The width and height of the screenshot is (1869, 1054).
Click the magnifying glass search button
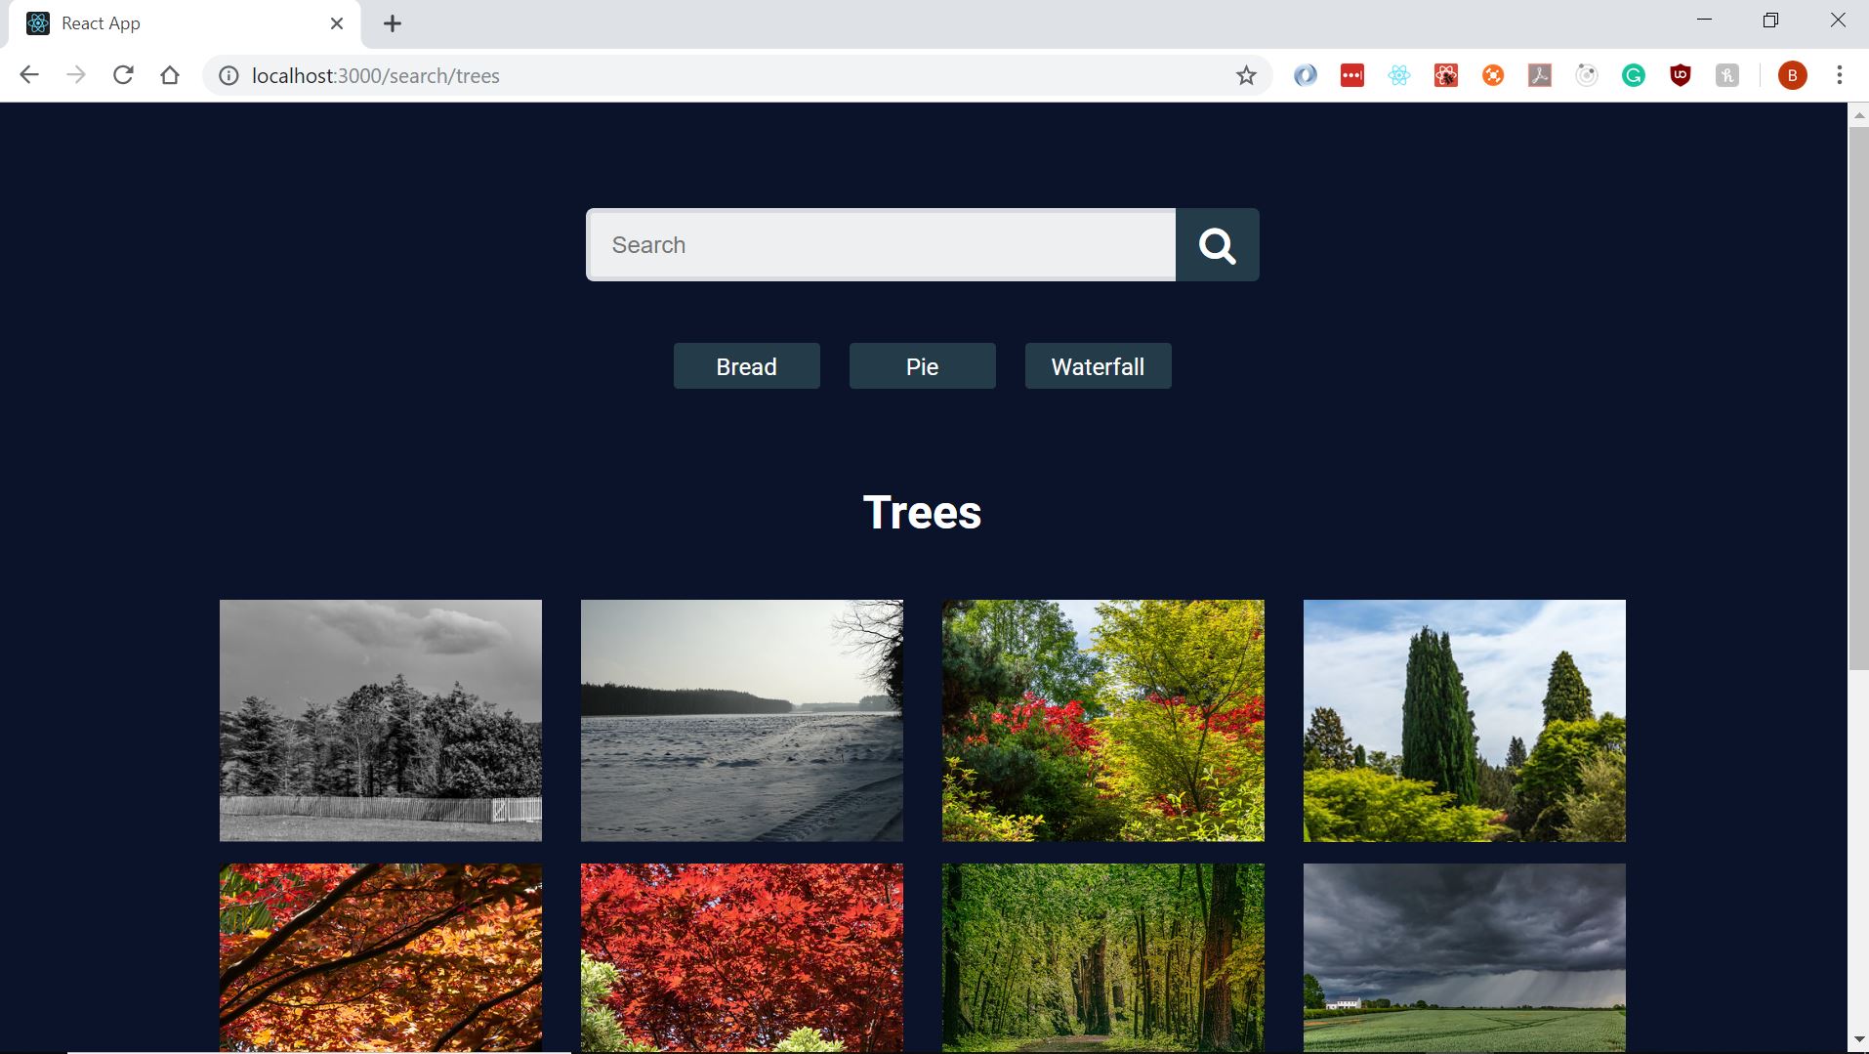(x=1217, y=245)
